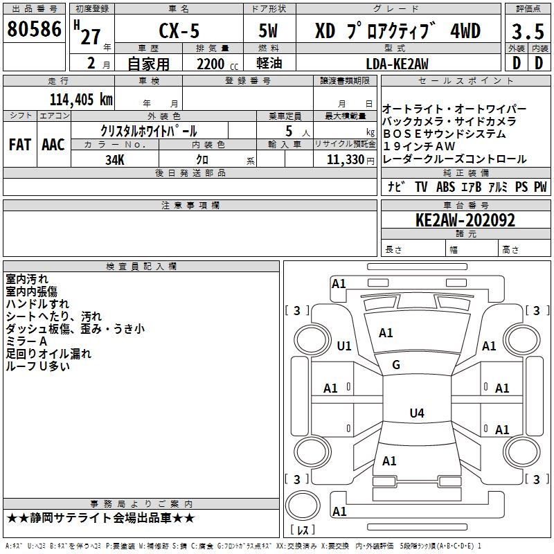Click the G windshield mark on diagram
554x554 pixels.
pos(396,364)
